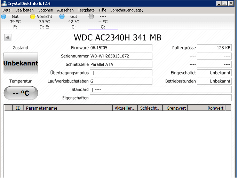Click the Schlecht... column header
Image resolution: width=238 pixels, height=180 pixels.
150,108
